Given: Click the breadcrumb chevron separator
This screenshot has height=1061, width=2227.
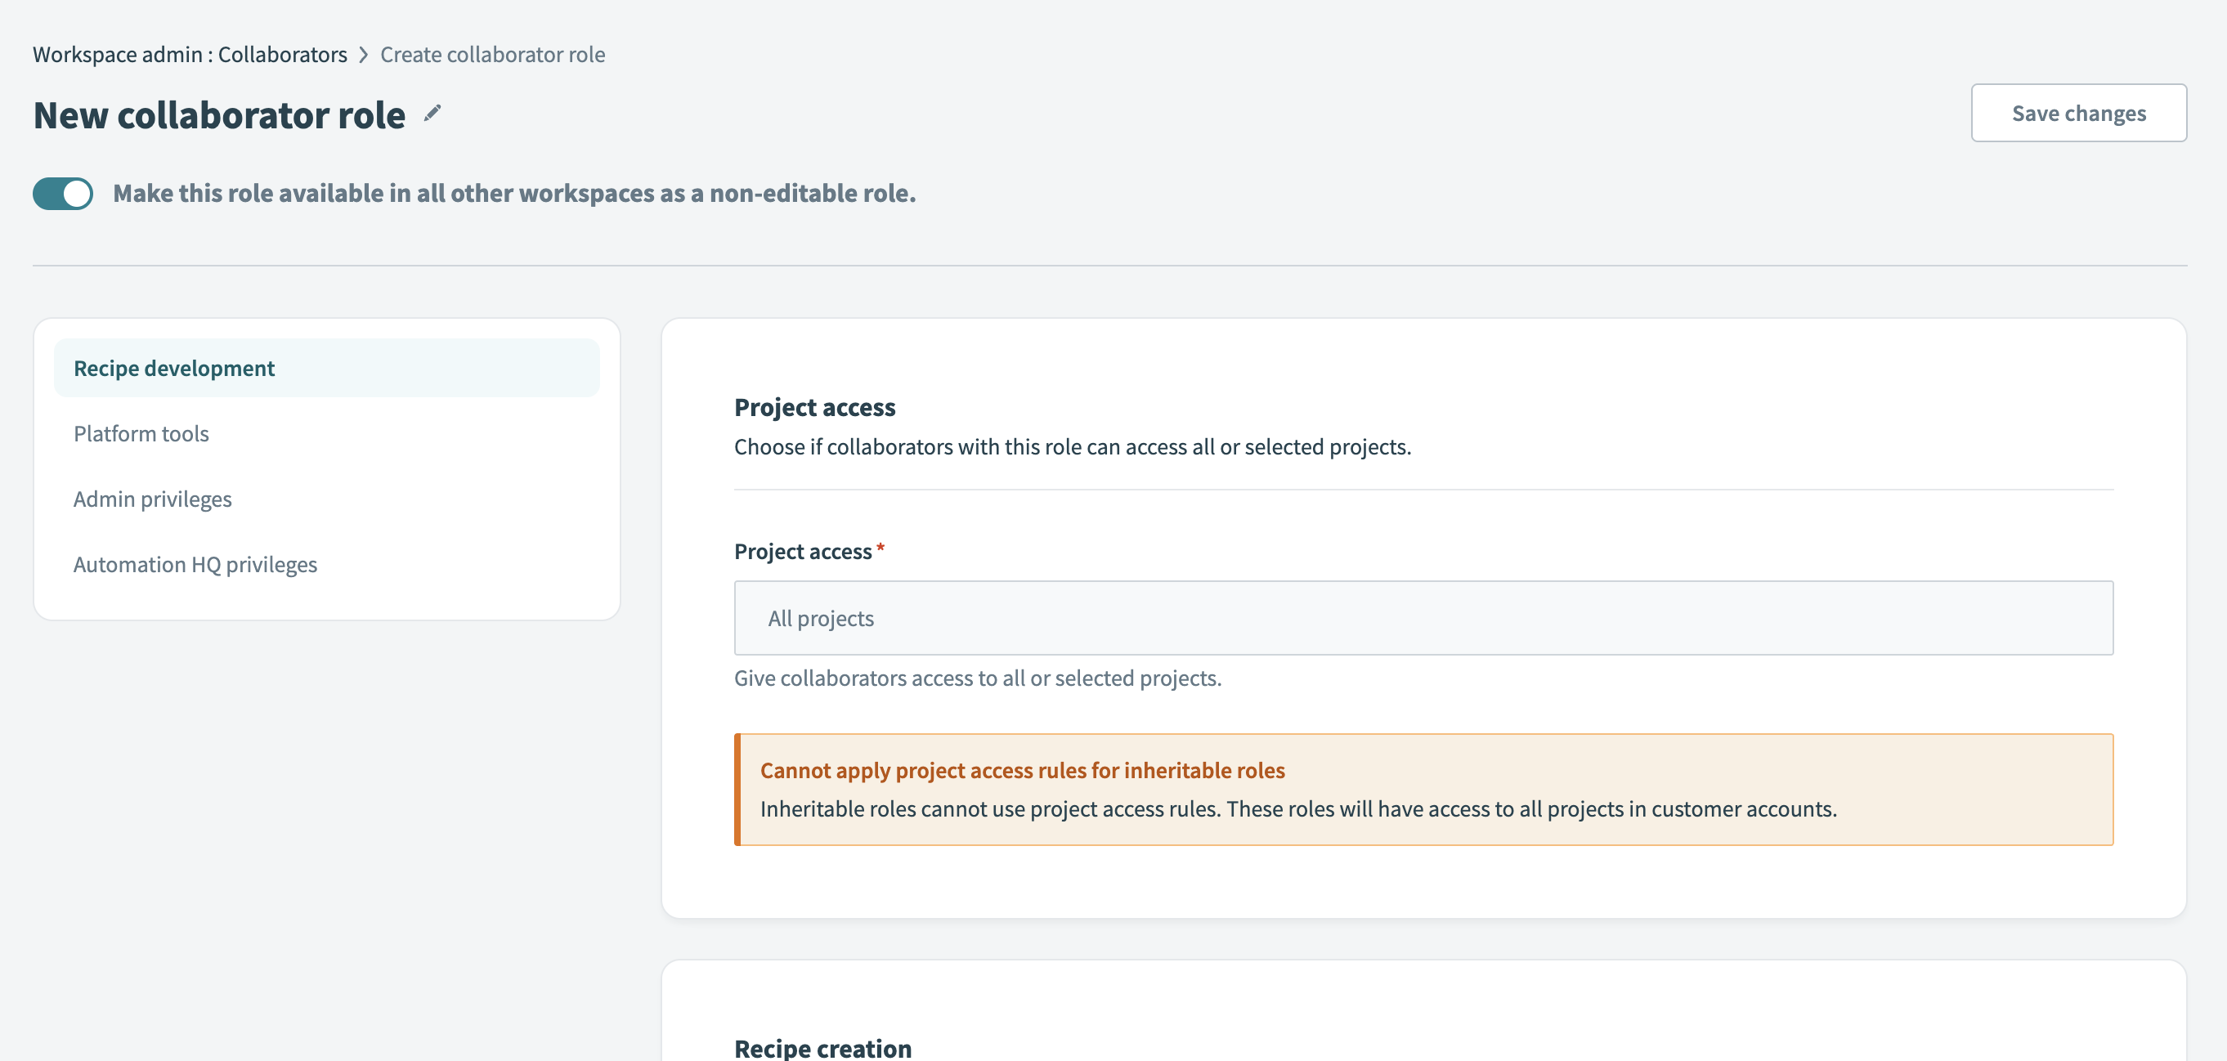Looking at the screenshot, I should pos(364,56).
